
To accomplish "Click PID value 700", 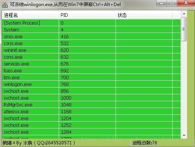I will click(65, 77).
